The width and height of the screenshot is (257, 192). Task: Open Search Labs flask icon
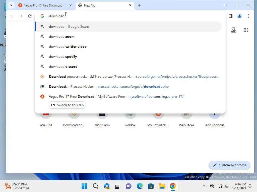234,30
